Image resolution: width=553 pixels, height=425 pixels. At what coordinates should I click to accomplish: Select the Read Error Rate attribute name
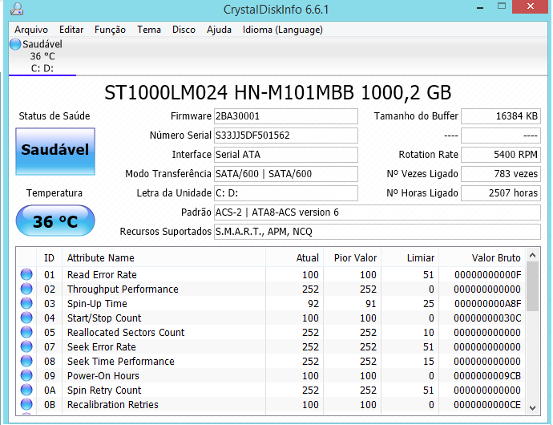(102, 274)
